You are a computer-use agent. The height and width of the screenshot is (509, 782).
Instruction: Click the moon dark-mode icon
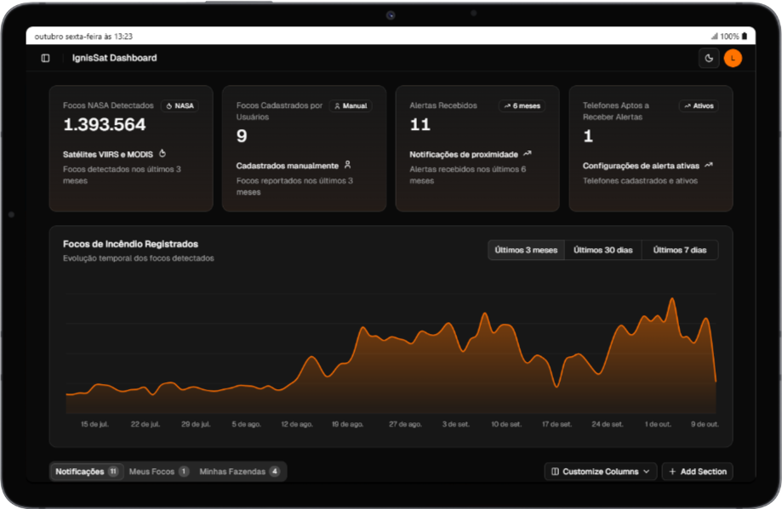(x=710, y=57)
